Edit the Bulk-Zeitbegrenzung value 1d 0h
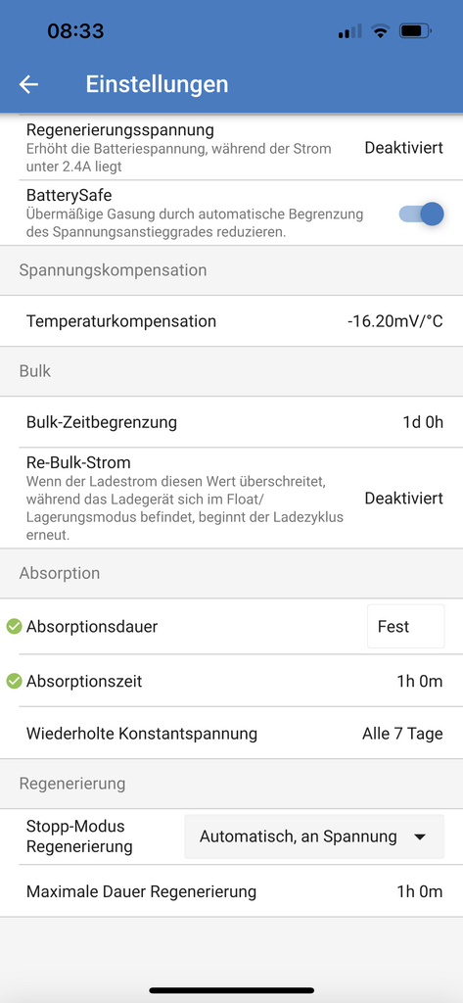 (x=423, y=422)
